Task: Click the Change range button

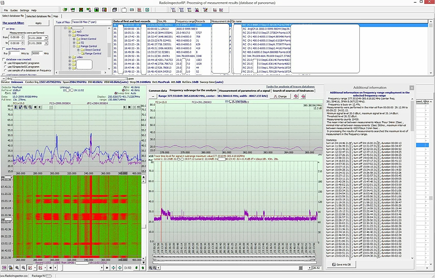Action: (281, 96)
